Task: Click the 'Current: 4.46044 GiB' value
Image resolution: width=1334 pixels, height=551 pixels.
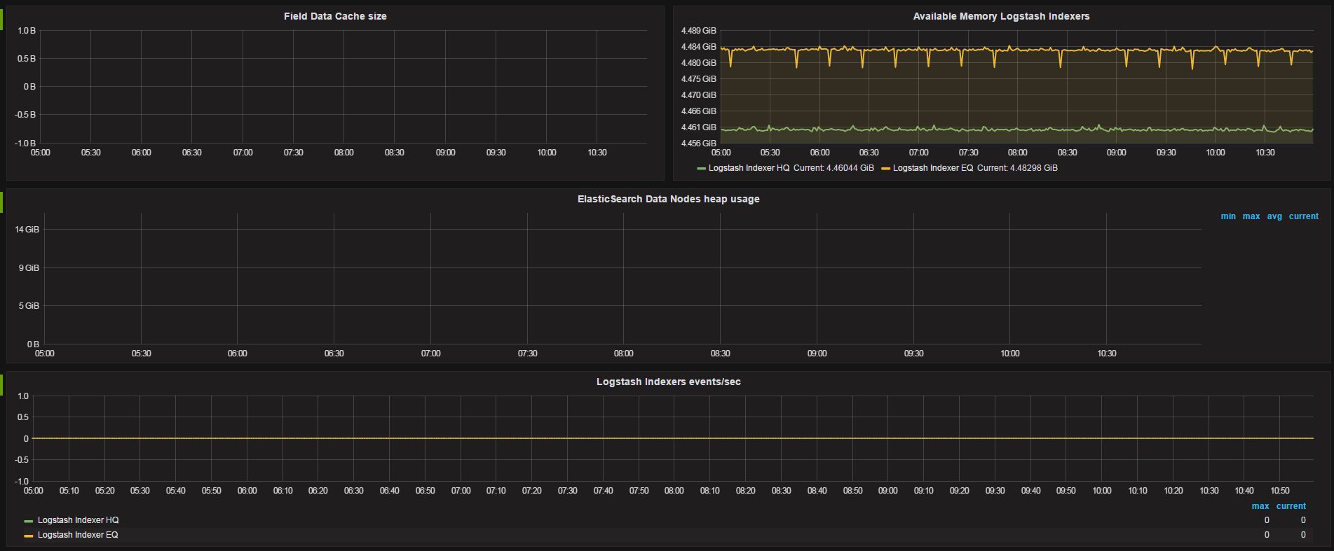Action: (833, 168)
